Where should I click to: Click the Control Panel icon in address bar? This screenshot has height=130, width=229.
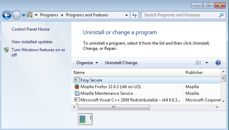(x=30, y=15)
